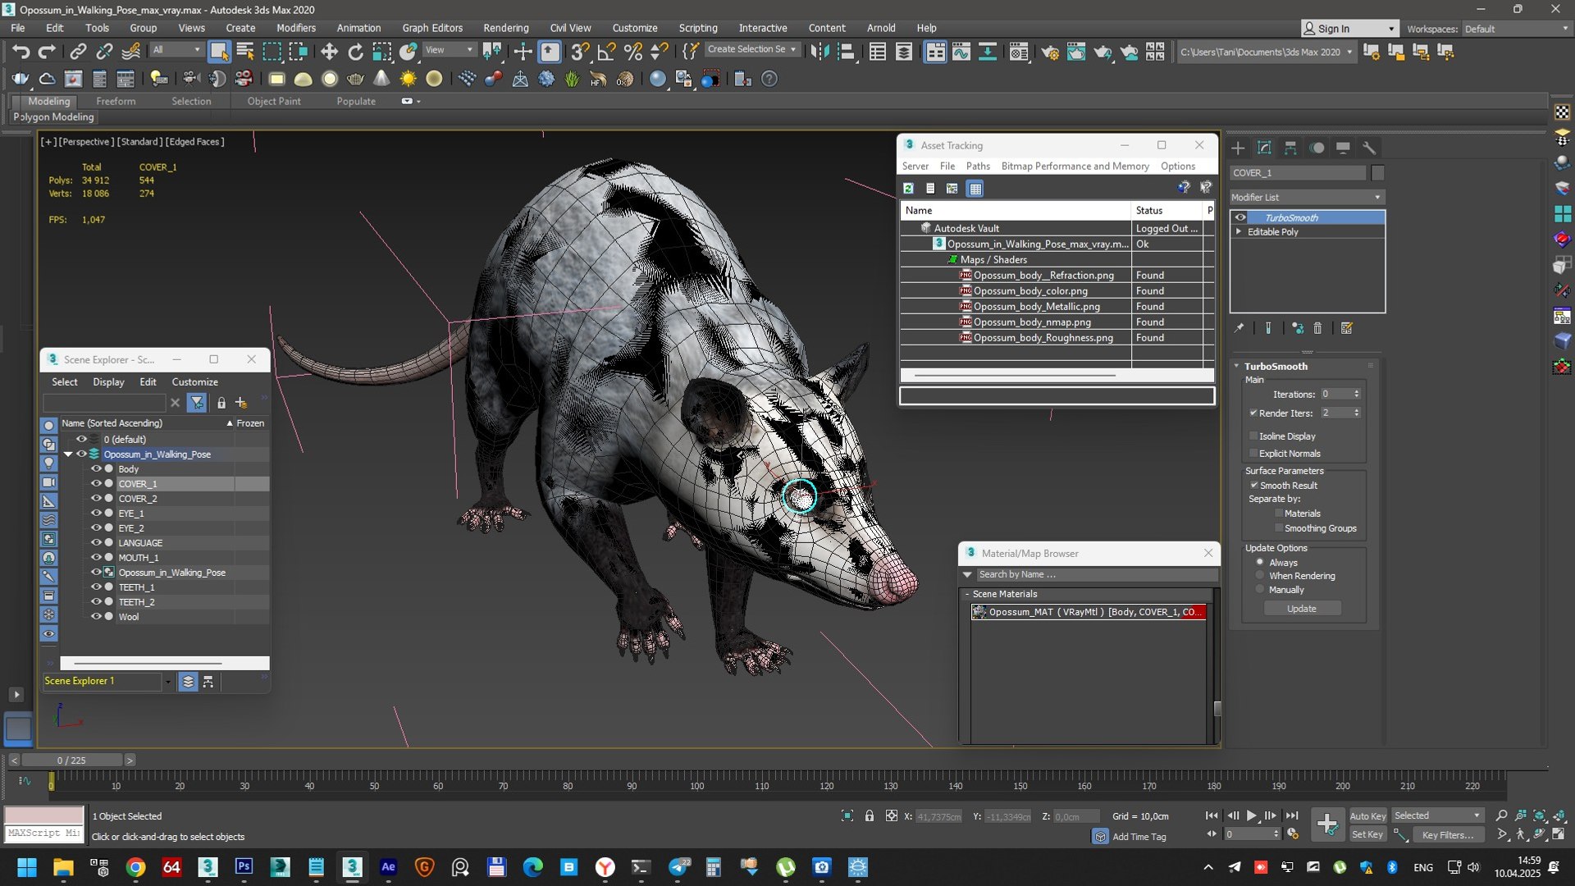Viewport: 1575px width, 886px height.
Task: Open the Hierarchy tab in command panel
Action: click(1290, 148)
